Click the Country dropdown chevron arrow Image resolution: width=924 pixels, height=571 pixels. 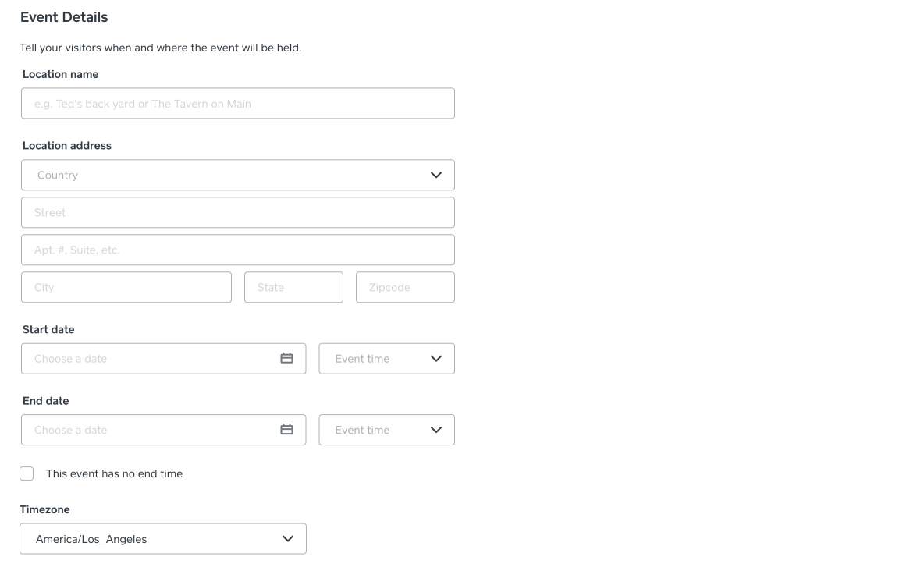coord(436,175)
